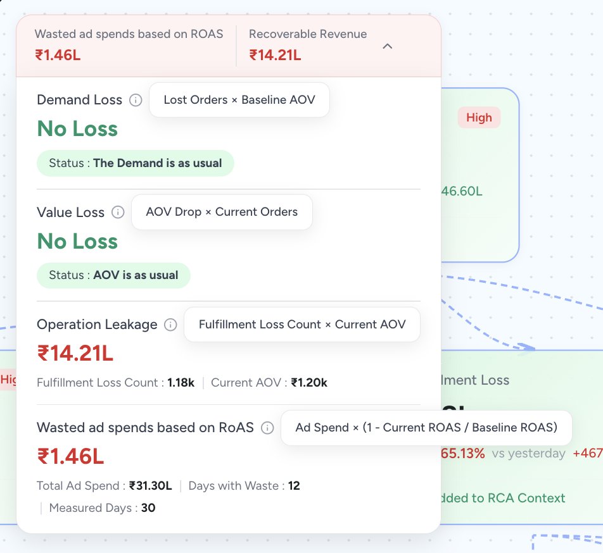
Task: Click the Total Ad Spend ₹31.30L figure
Action: pyautogui.click(x=151, y=486)
